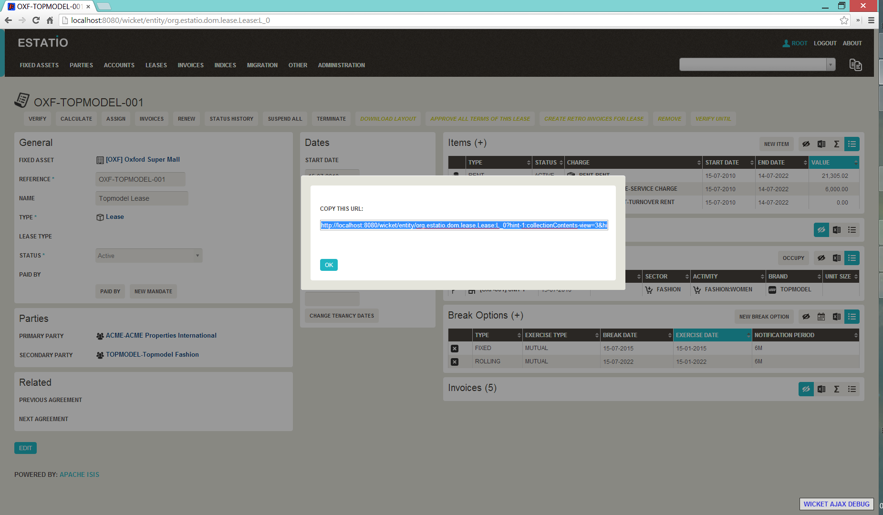This screenshot has width=883, height=515.
Task: Sort Break Options by Exercise Date column
Action: (712, 335)
